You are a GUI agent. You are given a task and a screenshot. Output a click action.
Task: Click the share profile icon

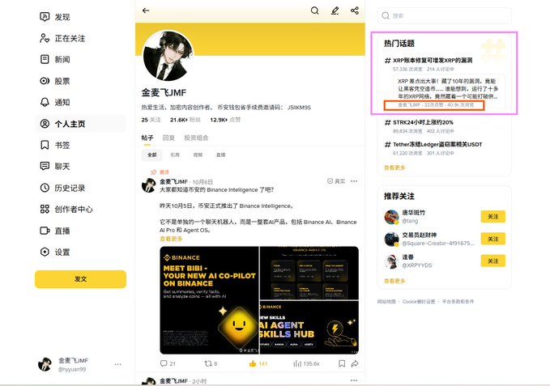click(x=355, y=11)
